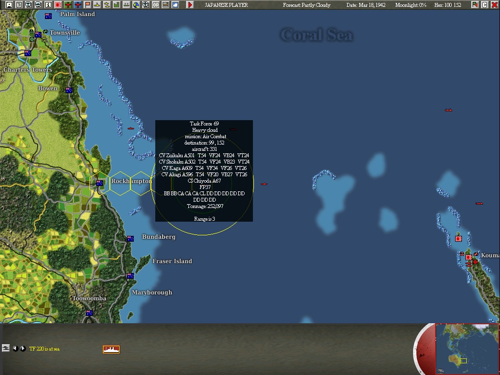Select red task force in northeast Coral Sea
Viewport: 500px width, 375px height.
tap(448, 110)
